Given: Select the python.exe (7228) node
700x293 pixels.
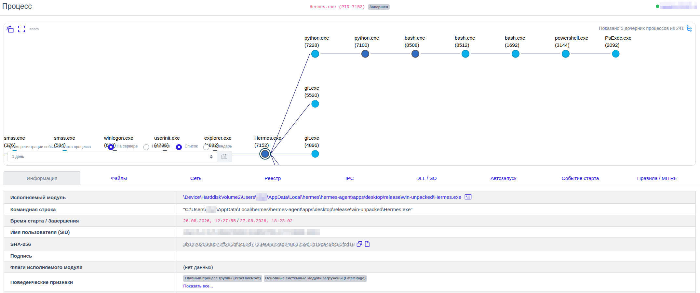Looking at the screenshot, I should click(x=315, y=54).
